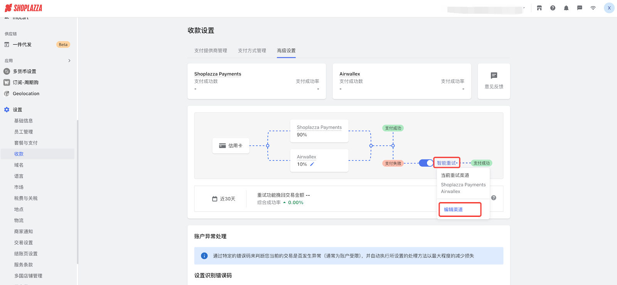Click the Beta badge
Viewport: 617px width, 285px height.
(x=63, y=45)
